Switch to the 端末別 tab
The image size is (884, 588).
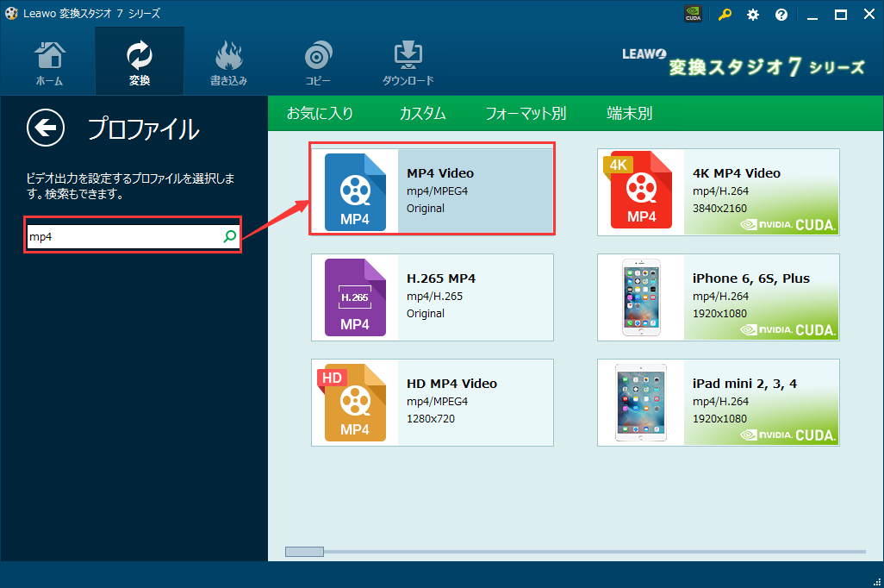click(x=629, y=113)
